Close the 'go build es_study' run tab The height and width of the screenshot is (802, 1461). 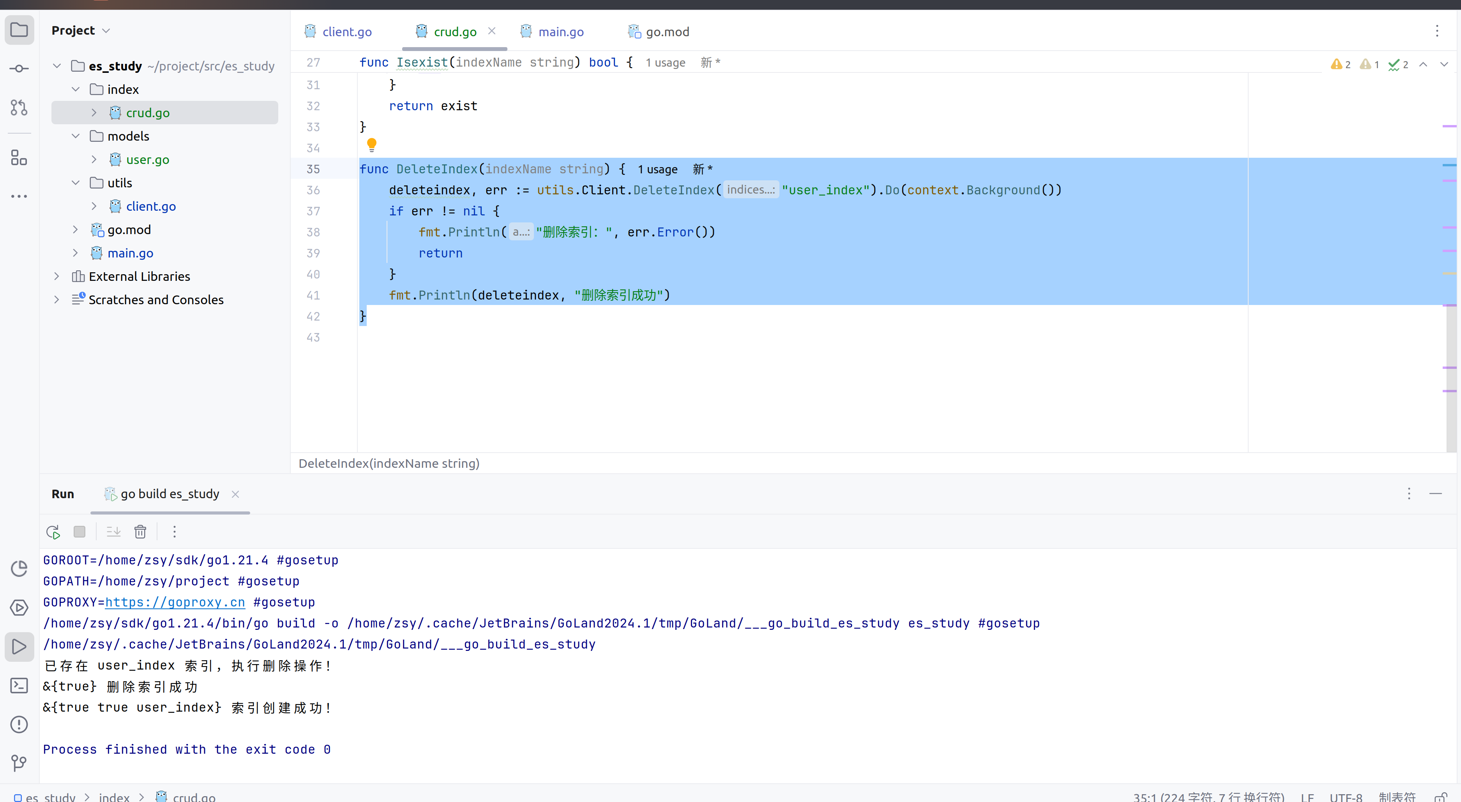tap(235, 494)
